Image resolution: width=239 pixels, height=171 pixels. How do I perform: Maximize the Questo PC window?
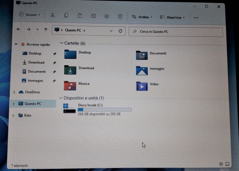click(206, 6)
